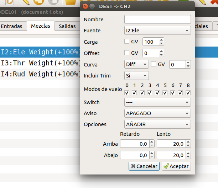Enable the GV checkbox for Carga
Viewport: 218px width, 188px height.
pos(127,42)
